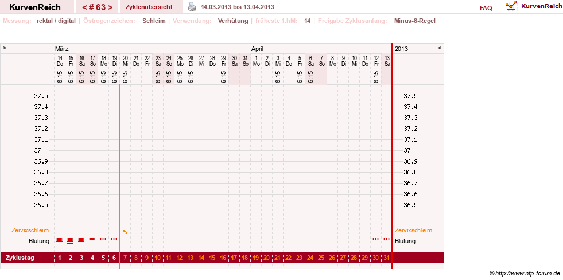Click the 'Minus-8-Regel' value

(415, 21)
